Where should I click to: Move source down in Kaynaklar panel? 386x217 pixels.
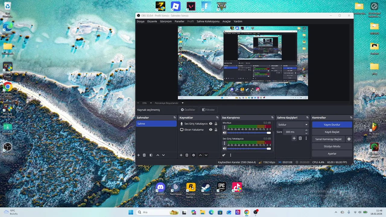(206, 155)
